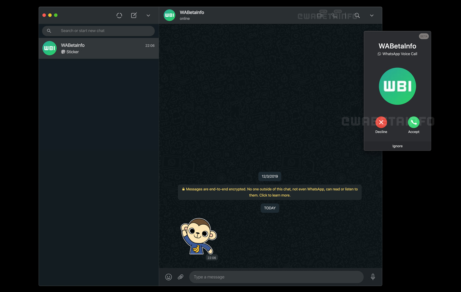The image size is (461, 292).
Task: Close the WhatsApp window with red button
Action: tap(44, 15)
